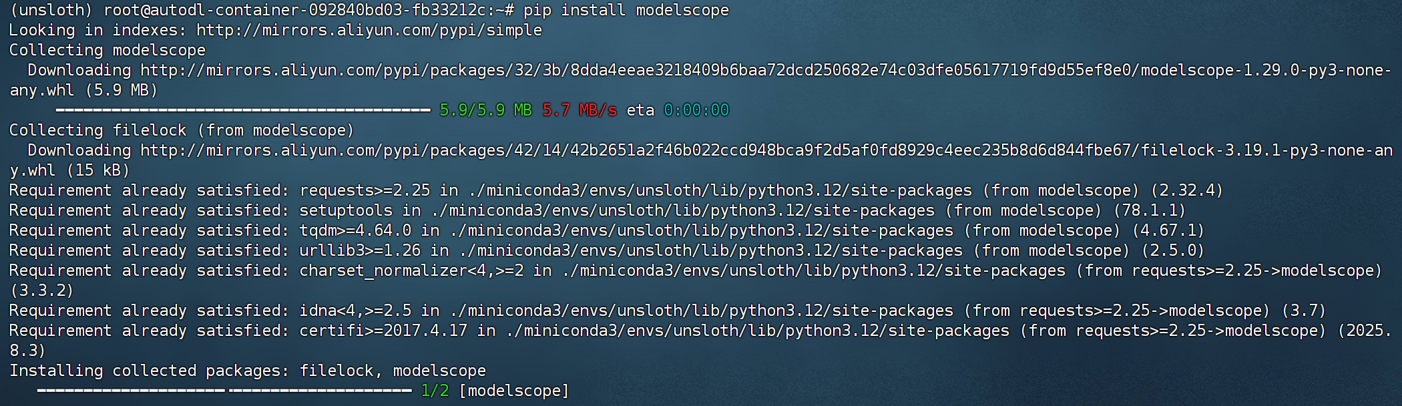This screenshot has height=406, width=1402.
Task: Click the "charset_normalizer<4,>=2" requirement line
Action: point(696,271)
